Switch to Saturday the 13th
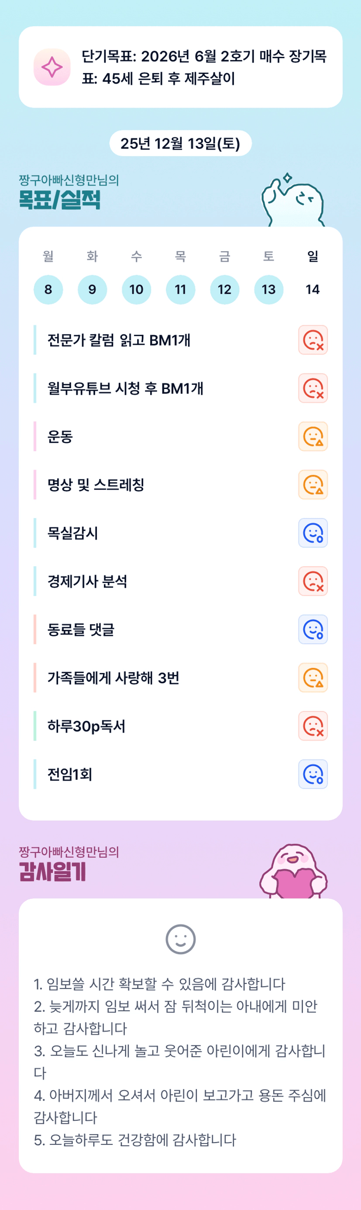 tap(268, 289)
